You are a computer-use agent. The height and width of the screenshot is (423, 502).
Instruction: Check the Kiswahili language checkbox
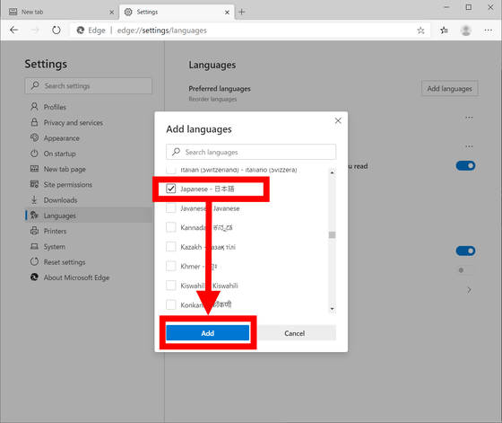point(171,285)
